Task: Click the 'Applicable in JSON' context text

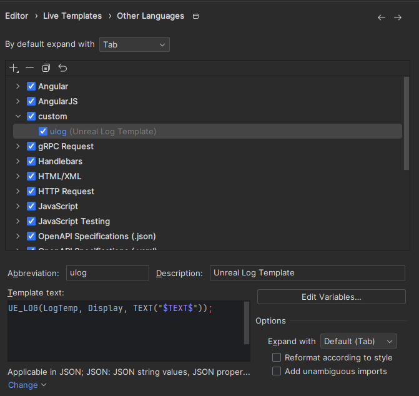Action: tap(129, 372)
